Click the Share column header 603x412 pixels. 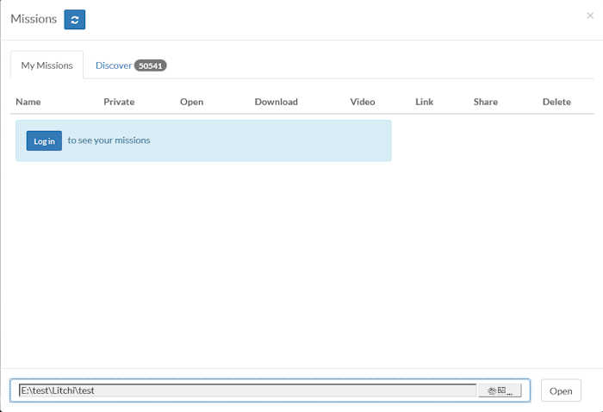[x=485, y=102]
